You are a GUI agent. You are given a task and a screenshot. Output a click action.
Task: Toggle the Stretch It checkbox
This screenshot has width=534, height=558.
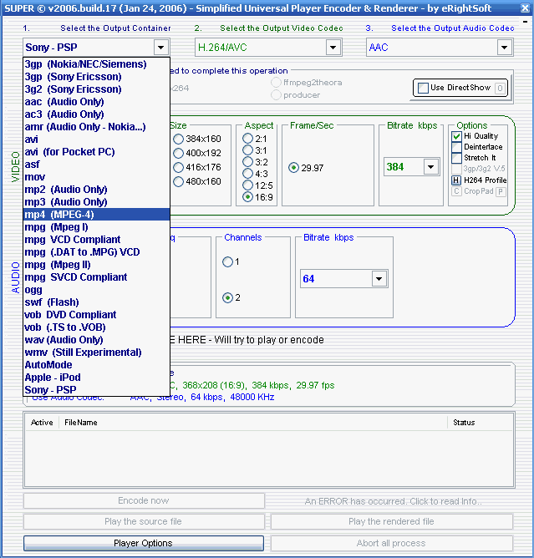[x=456, y=158]
